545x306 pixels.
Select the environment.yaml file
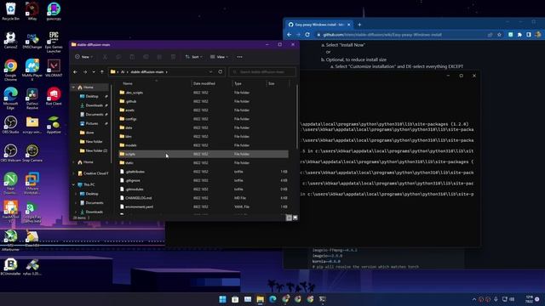tap(204, 207)
